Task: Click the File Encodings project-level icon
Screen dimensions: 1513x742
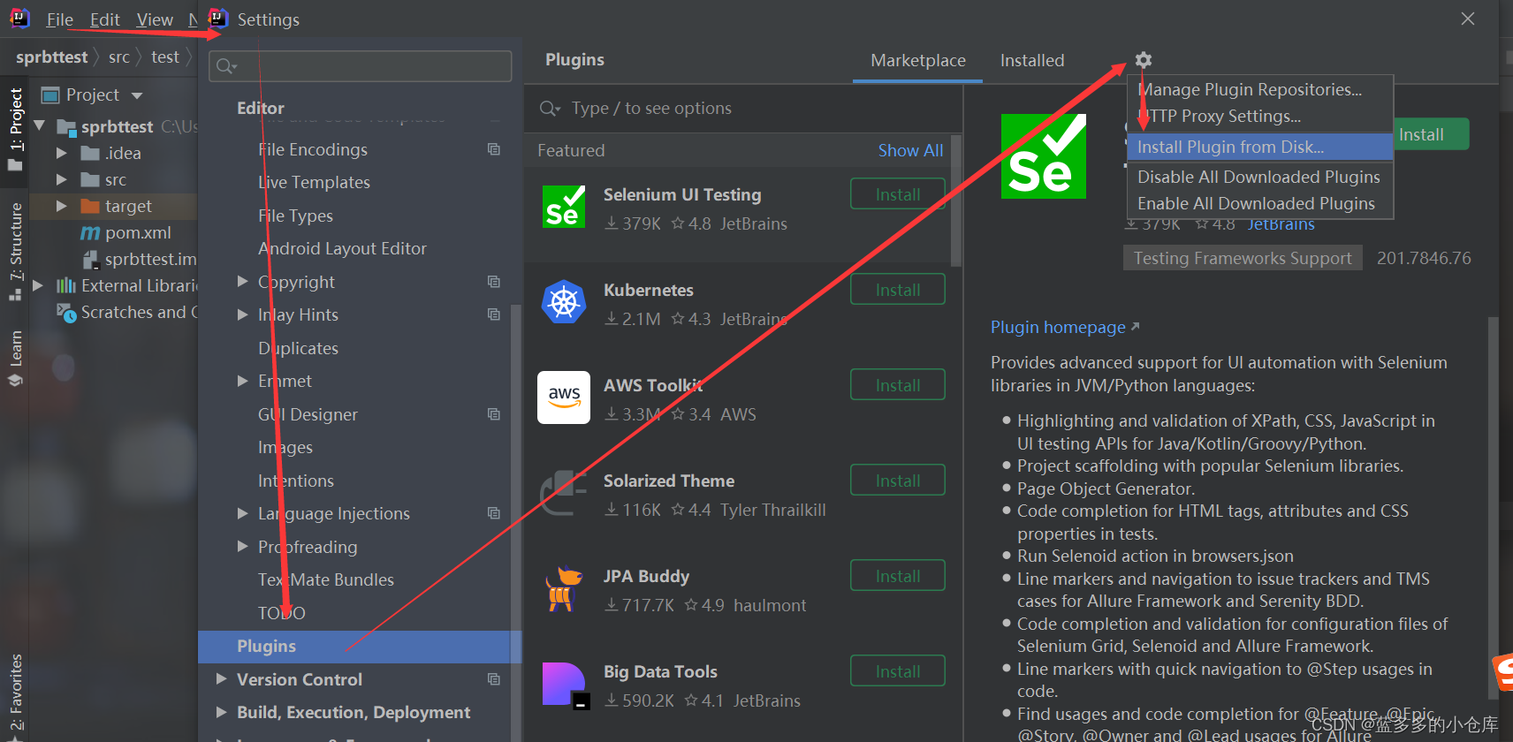Action: [494, 149]
